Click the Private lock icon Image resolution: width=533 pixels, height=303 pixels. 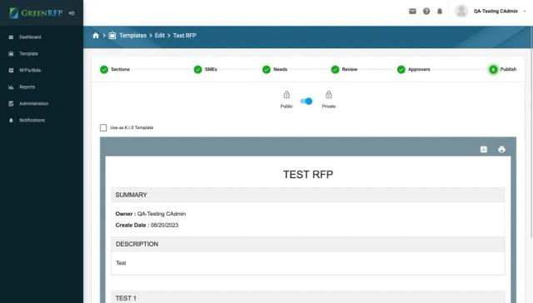329,94
